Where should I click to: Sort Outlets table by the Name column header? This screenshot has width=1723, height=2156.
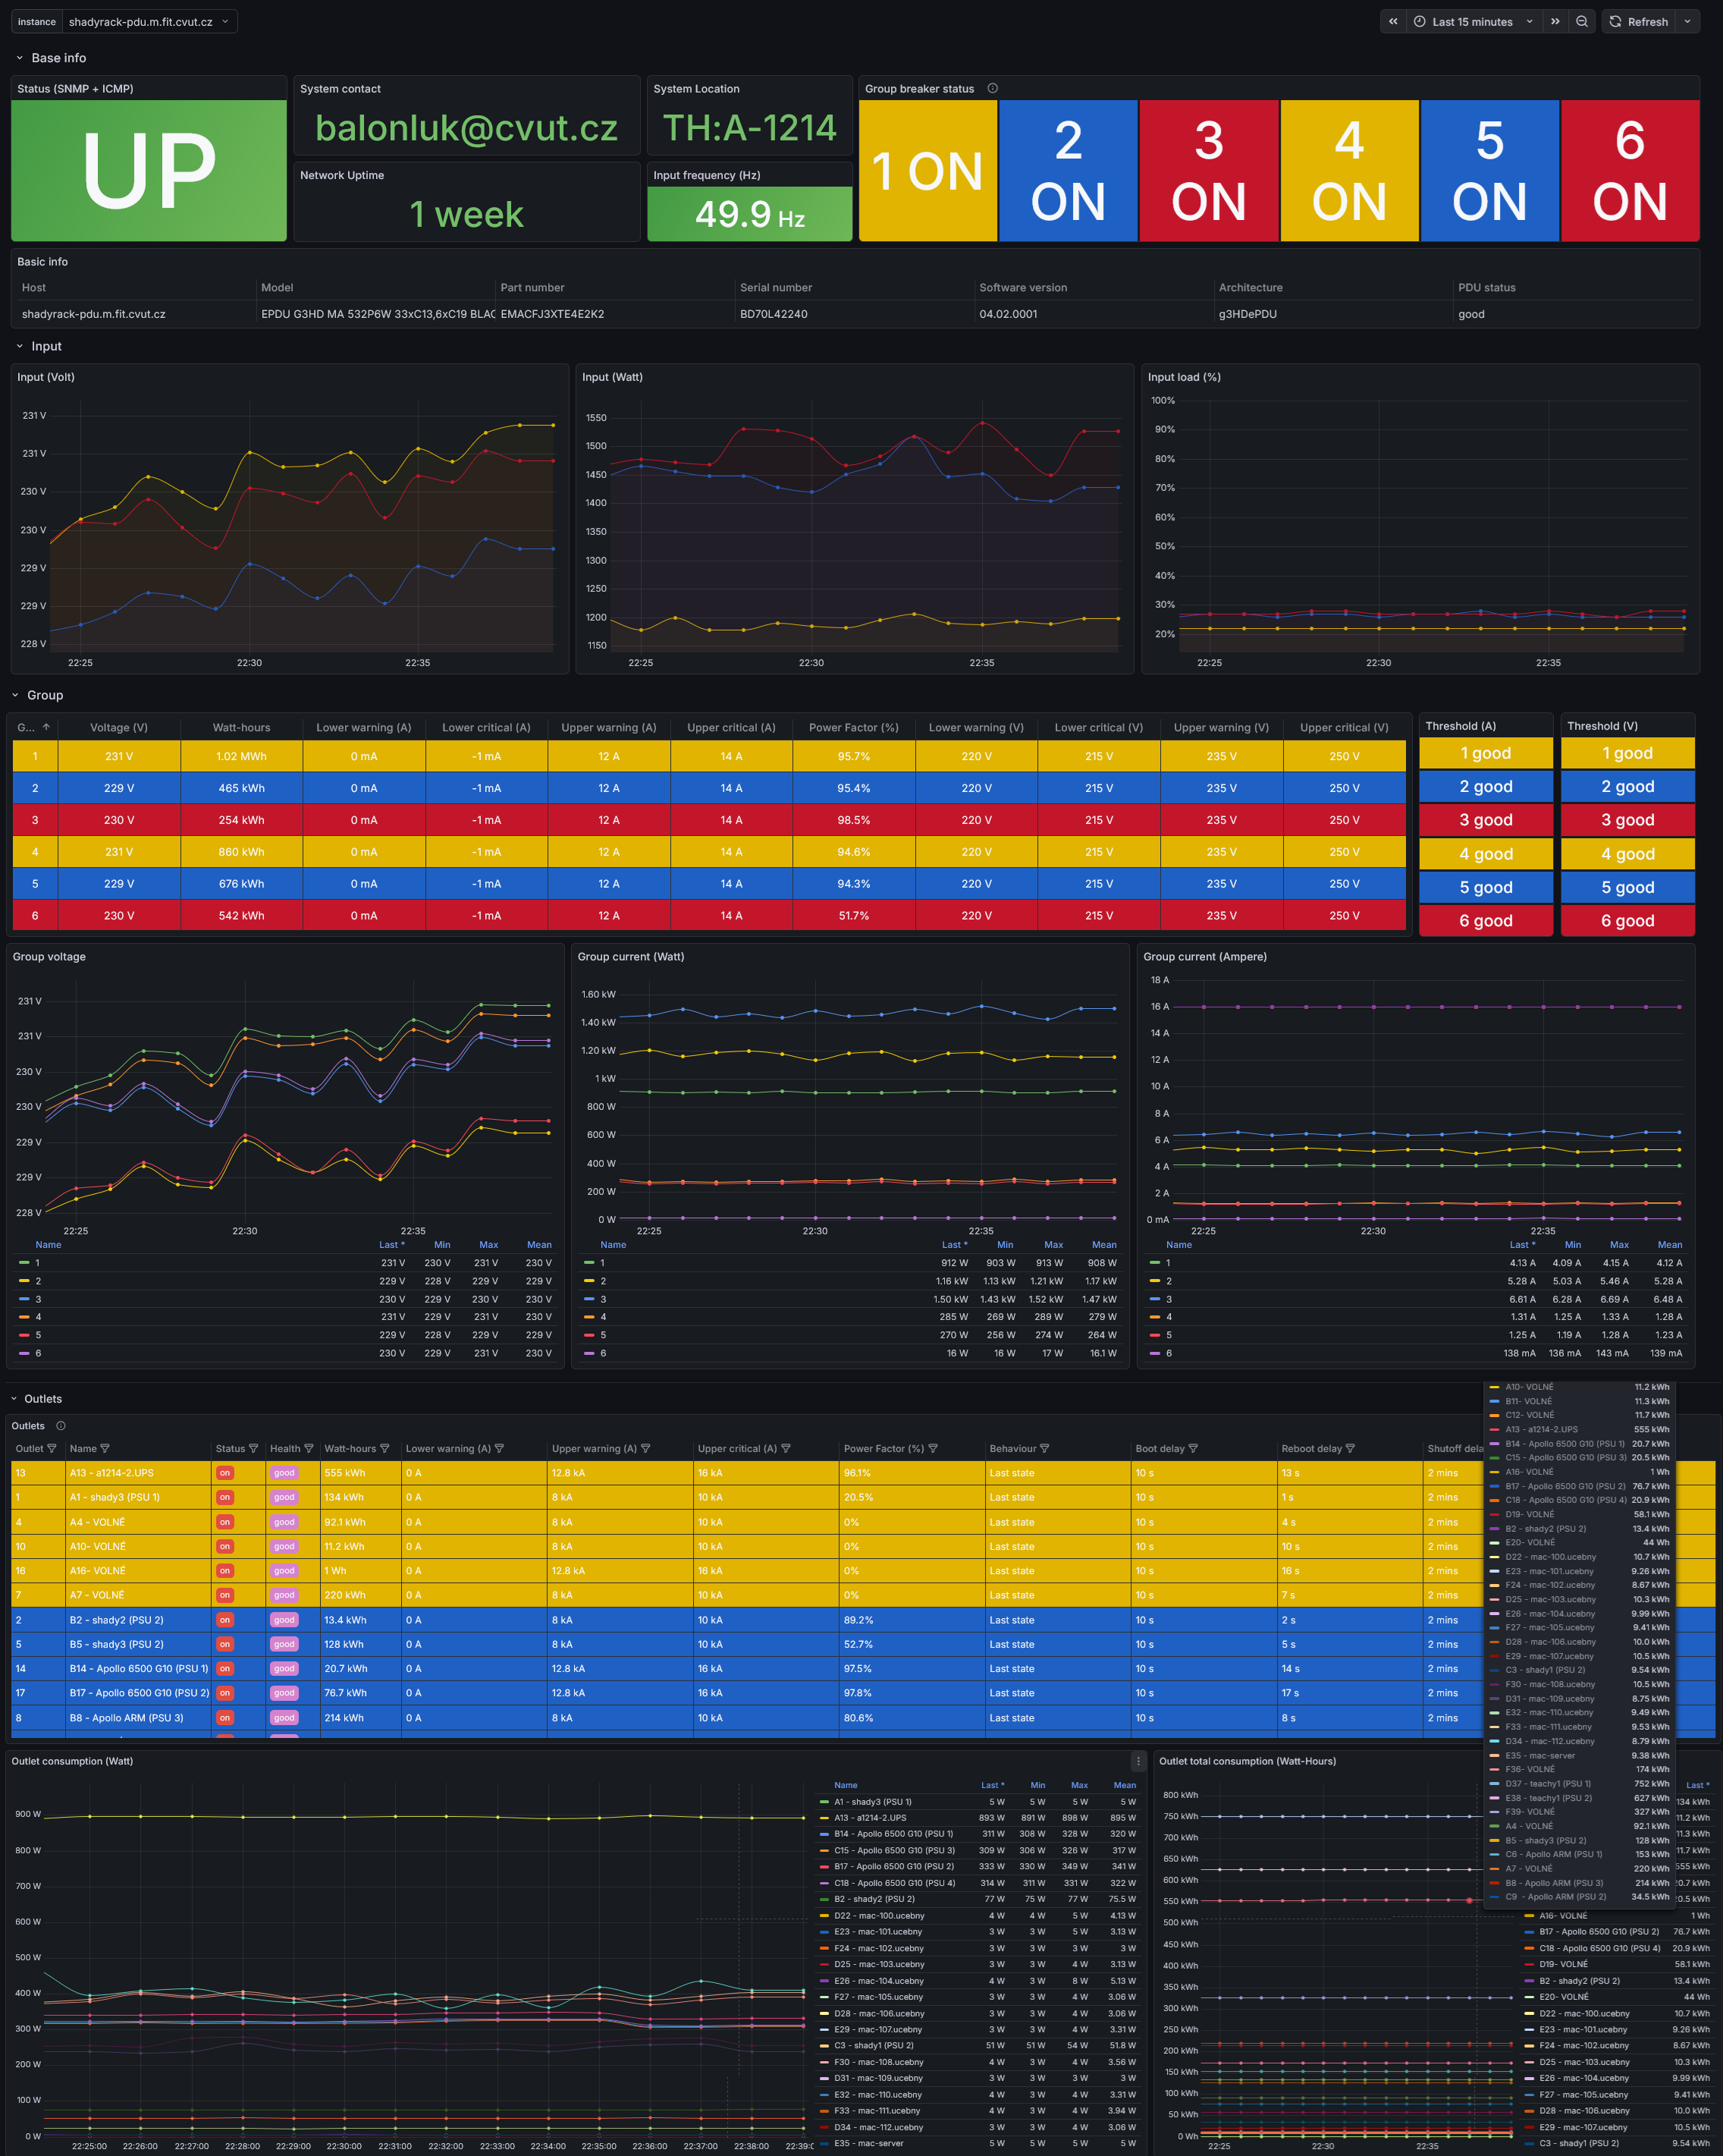pyautogui.click(x=85, y=1448)
